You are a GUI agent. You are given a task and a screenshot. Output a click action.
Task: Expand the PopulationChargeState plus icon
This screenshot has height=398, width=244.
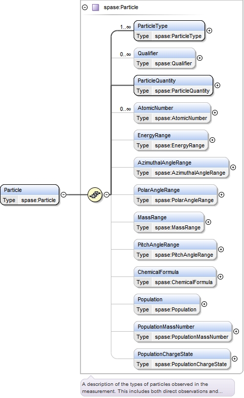coord(234,359)
